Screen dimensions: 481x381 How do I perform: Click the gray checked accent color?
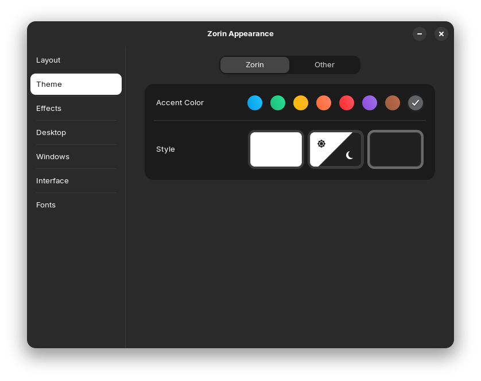click(x=416, y=103)
